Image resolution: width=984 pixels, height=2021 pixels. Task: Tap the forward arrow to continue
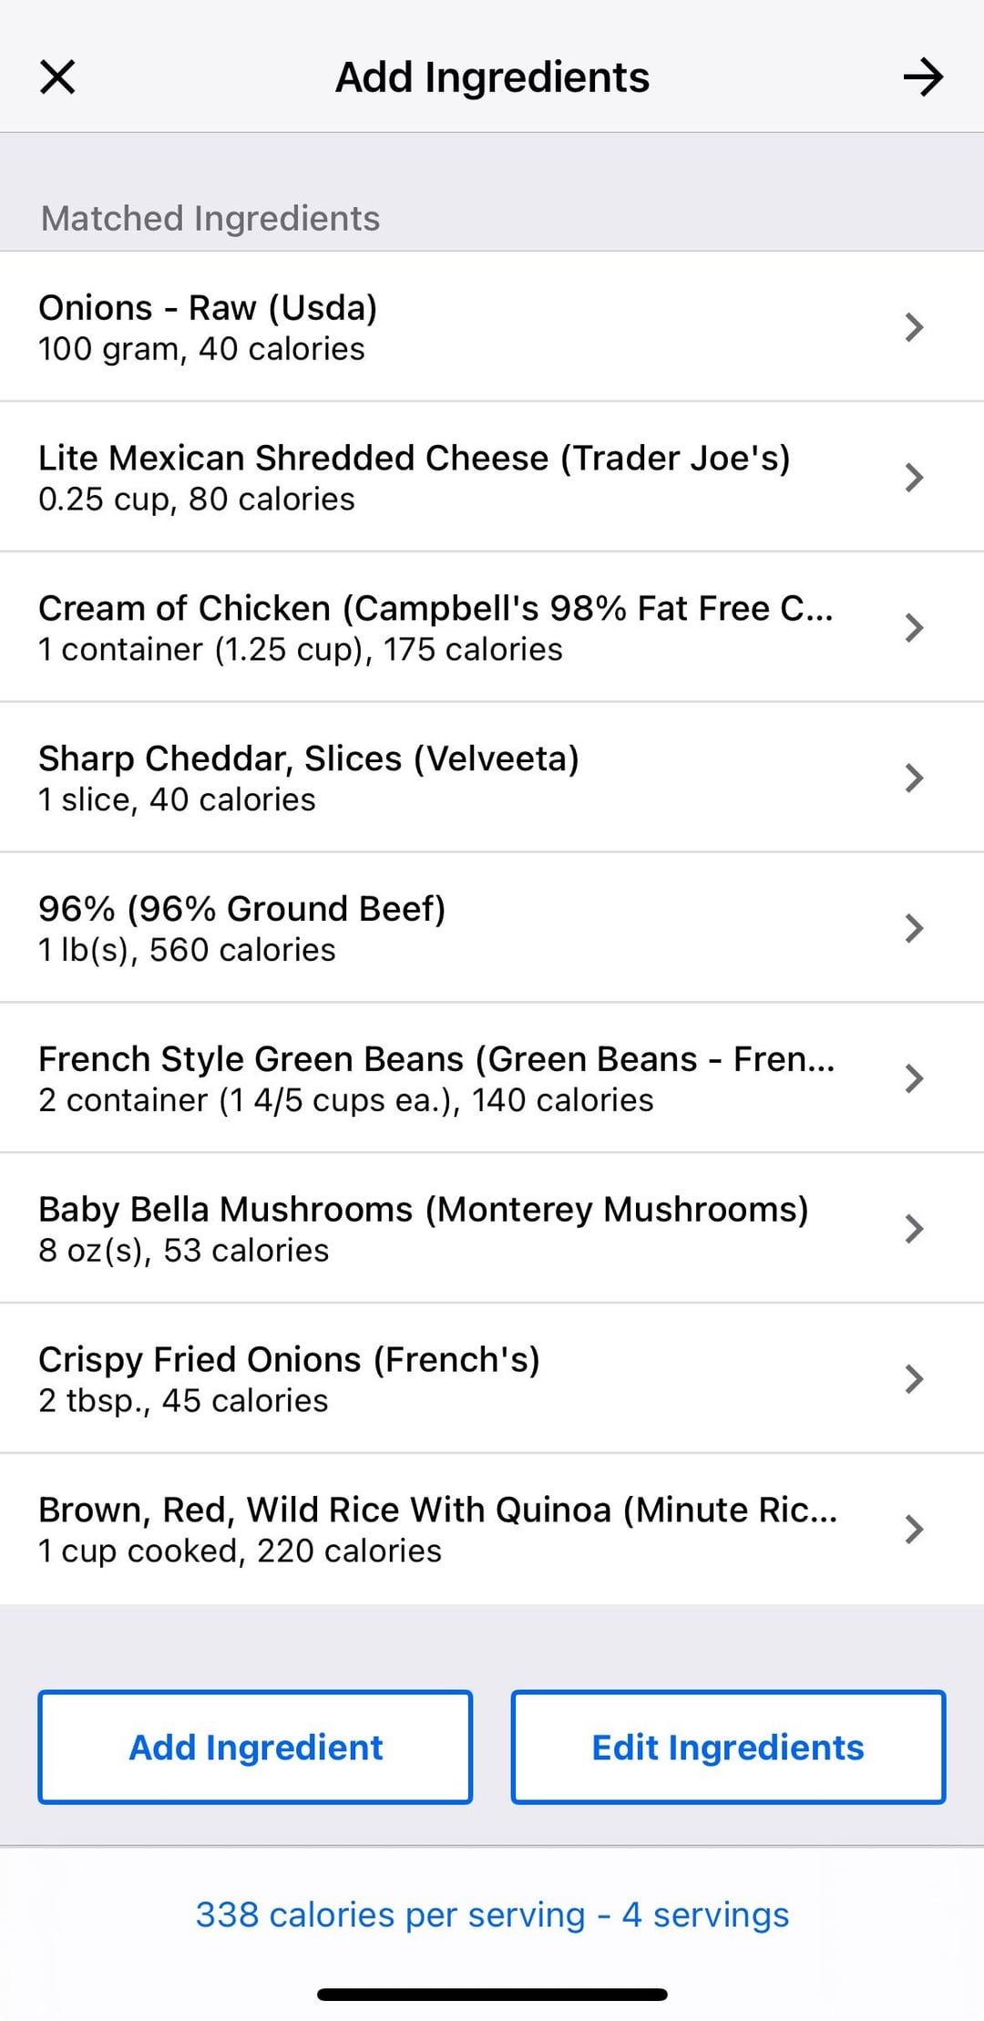[x=923, y=77]
